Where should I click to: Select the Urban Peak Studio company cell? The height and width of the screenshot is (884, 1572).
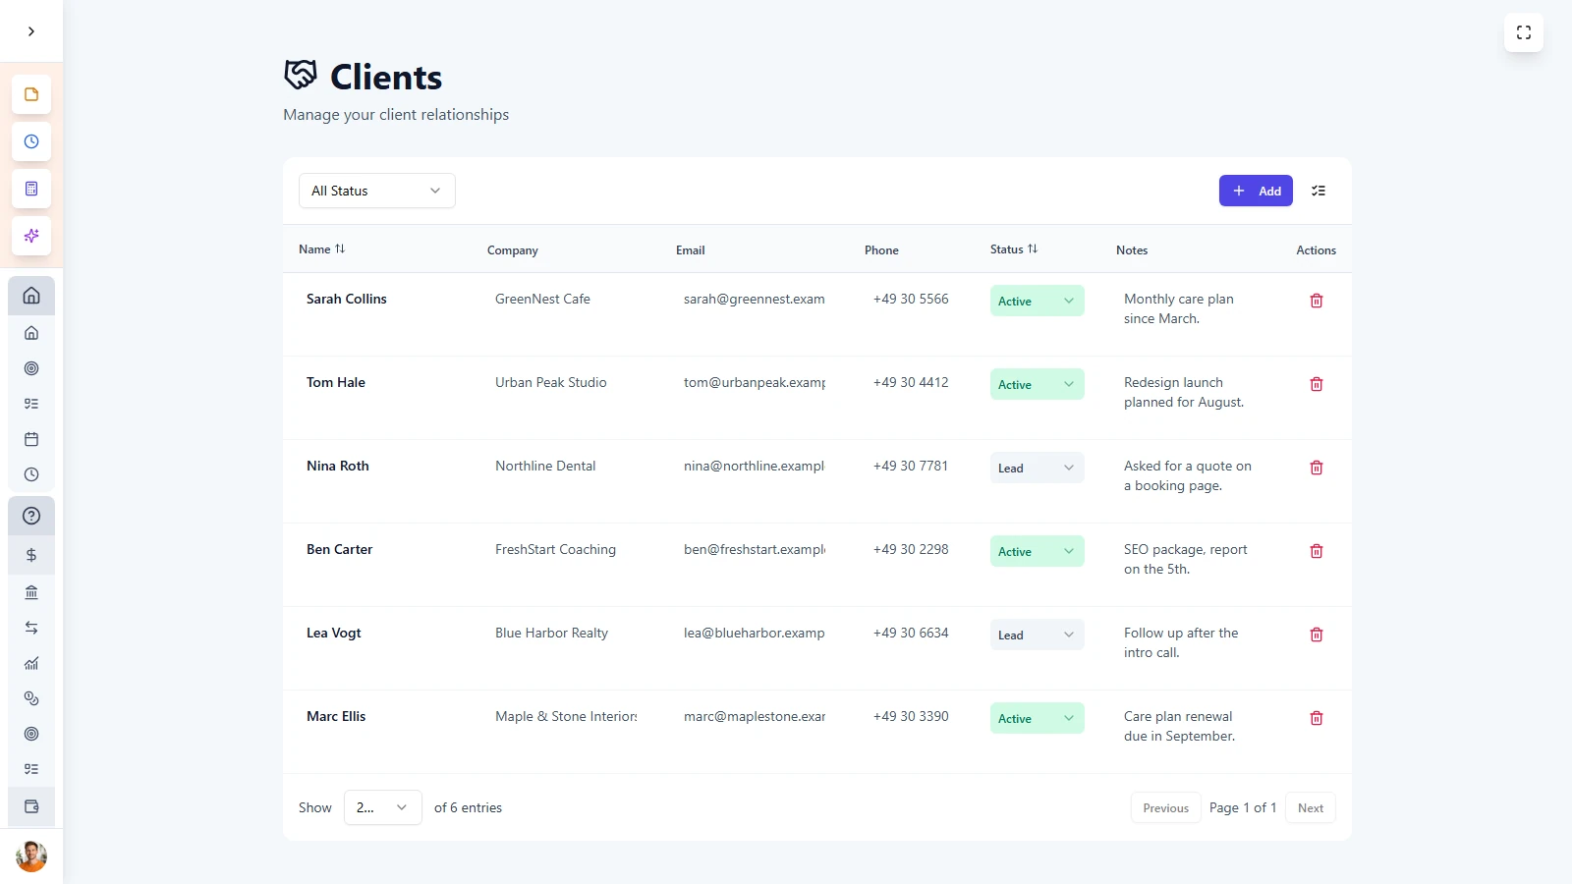tap(551, 382)
